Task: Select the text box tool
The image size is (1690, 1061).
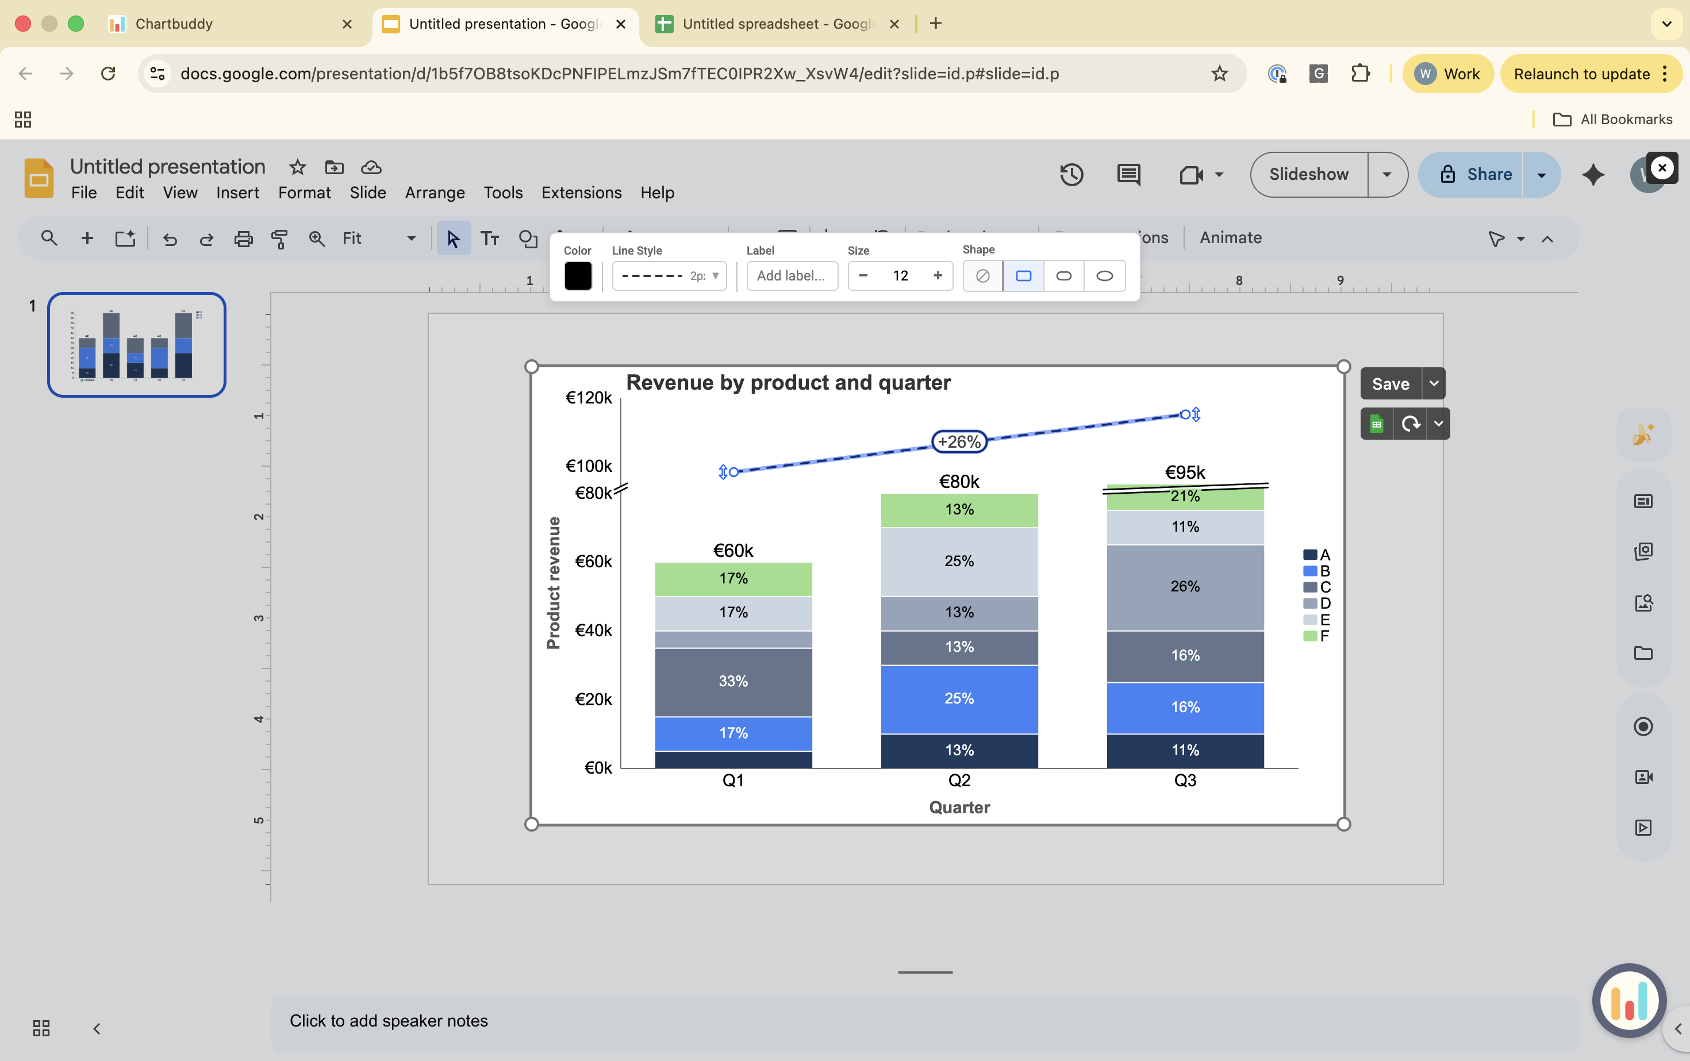Action: click(490, 238)
